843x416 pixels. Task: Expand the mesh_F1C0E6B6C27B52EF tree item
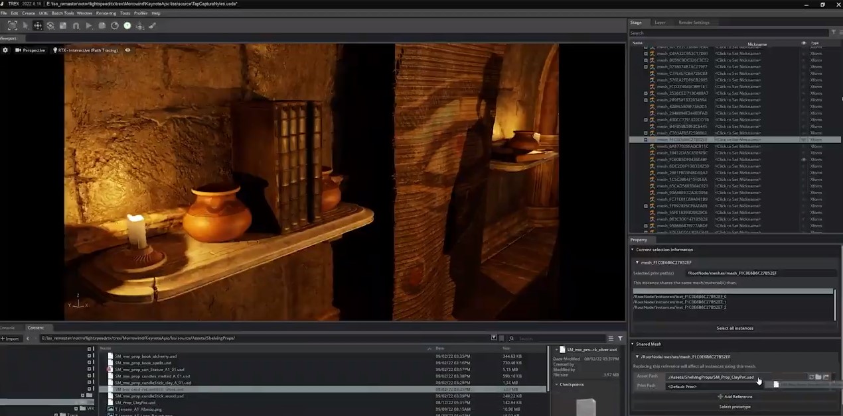[645, 140]
